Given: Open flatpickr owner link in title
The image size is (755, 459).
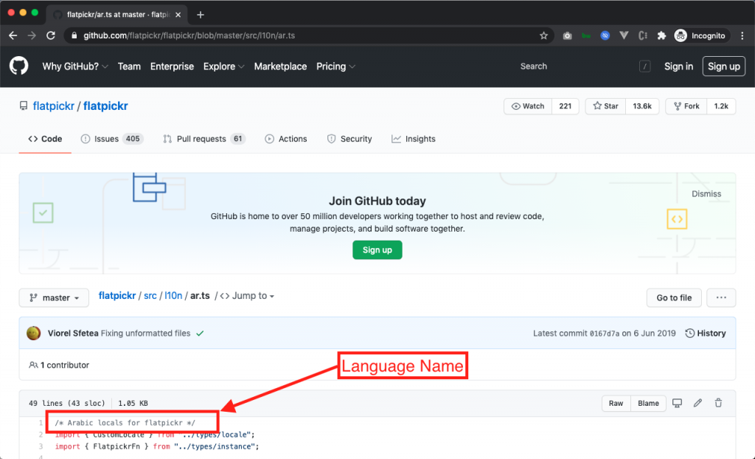Looking at the screenshot, I should coord(53,106).
